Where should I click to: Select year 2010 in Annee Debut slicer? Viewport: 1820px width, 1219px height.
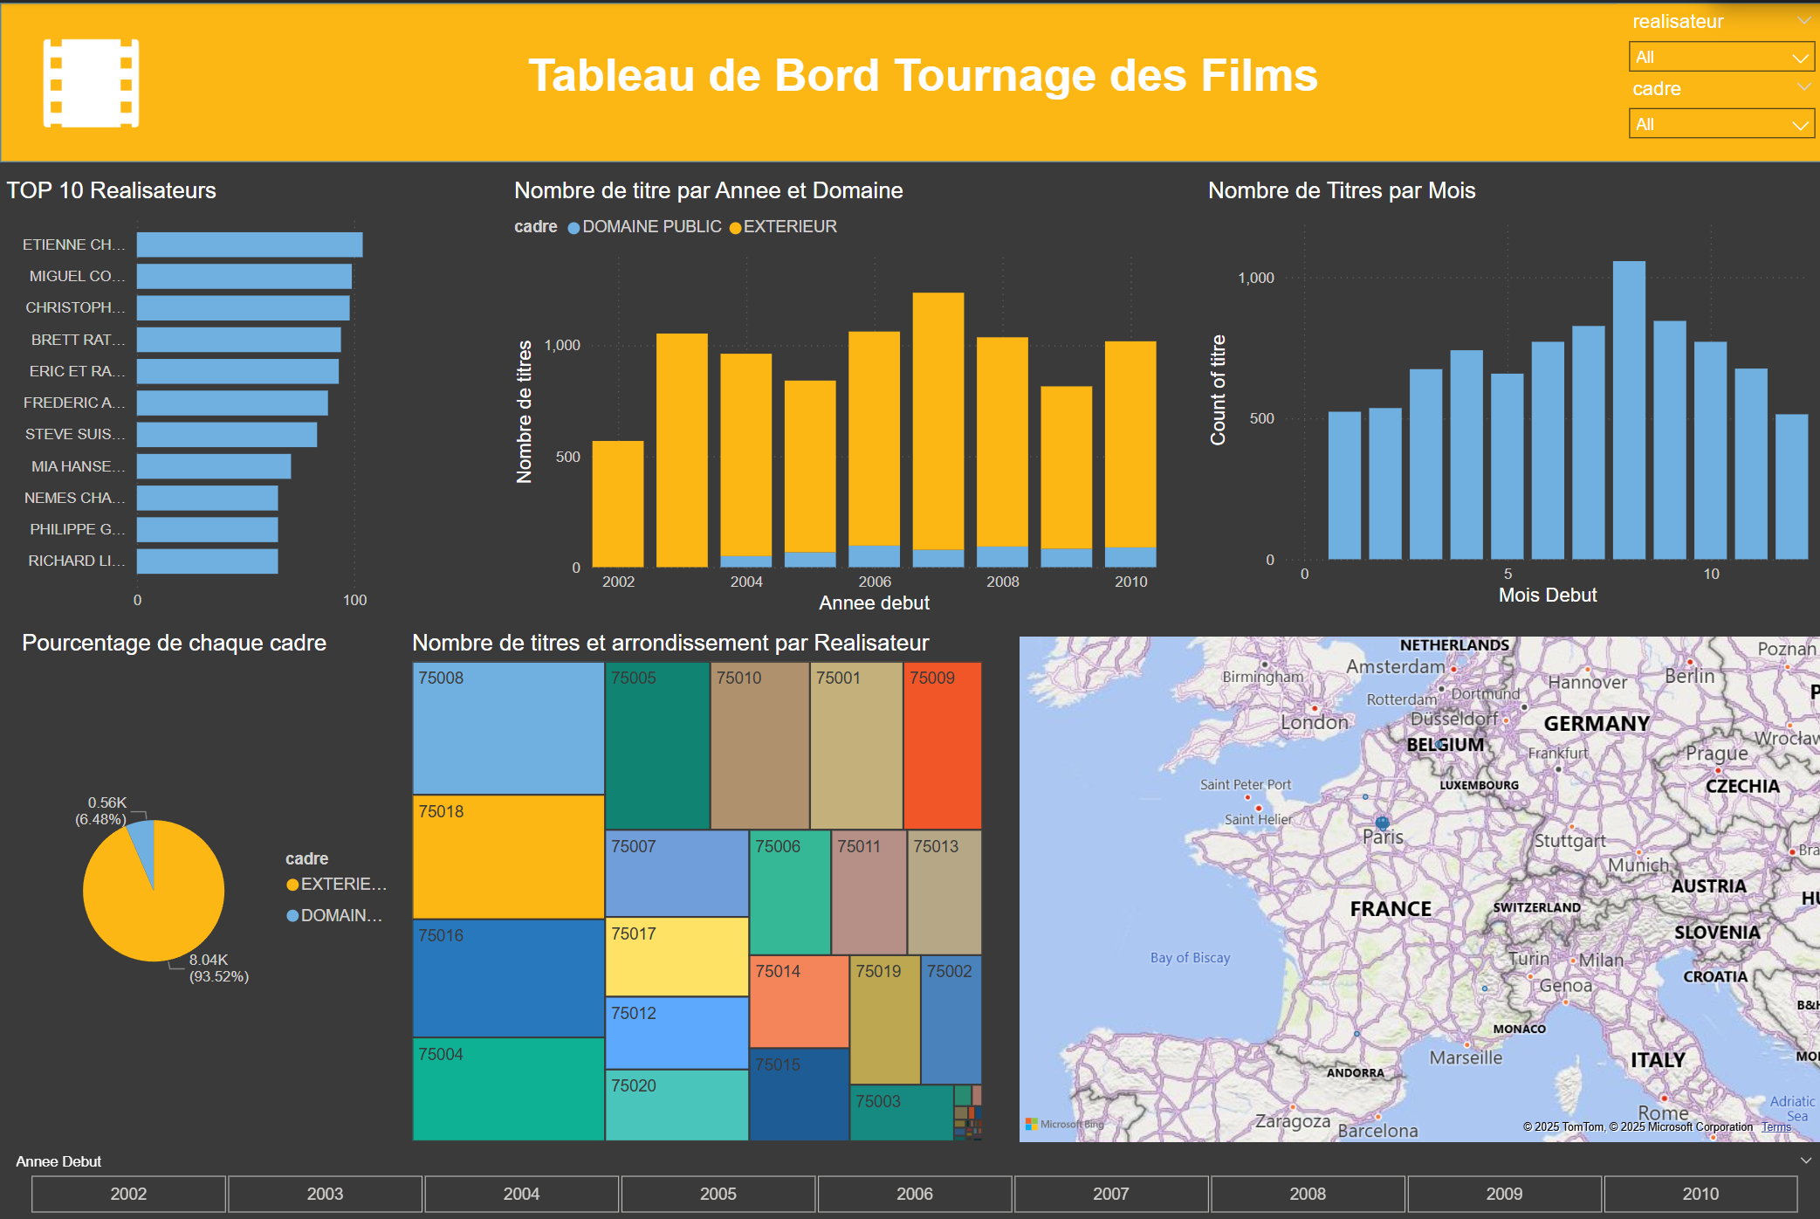click(x=1700, y=1194)
